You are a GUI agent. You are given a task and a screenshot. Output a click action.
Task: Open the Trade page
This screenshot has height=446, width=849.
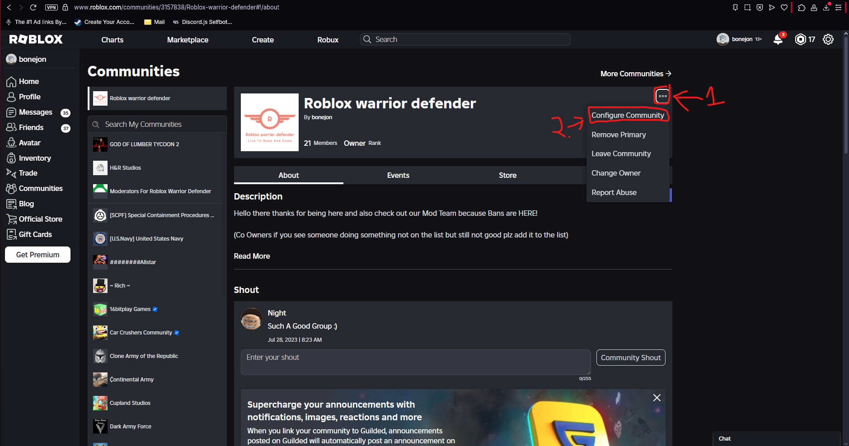(27, 173)
